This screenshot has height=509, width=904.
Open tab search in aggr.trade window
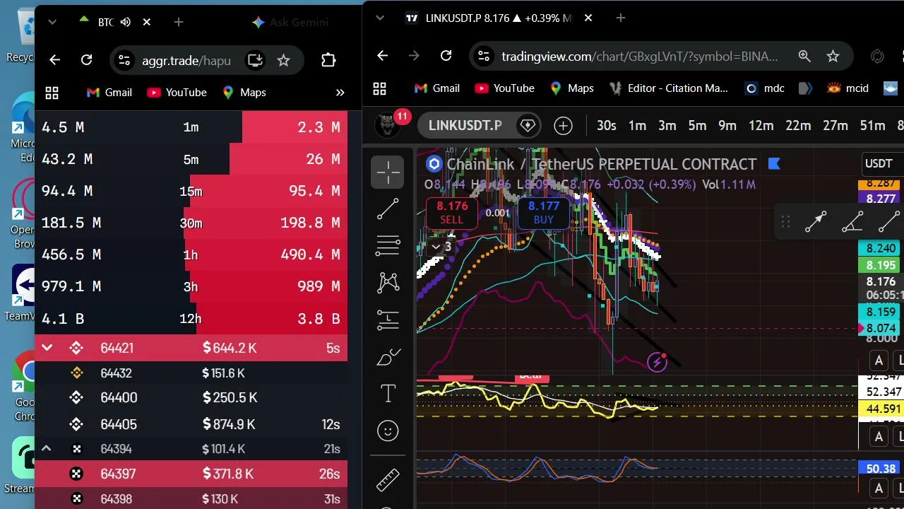tap(52, 22)
